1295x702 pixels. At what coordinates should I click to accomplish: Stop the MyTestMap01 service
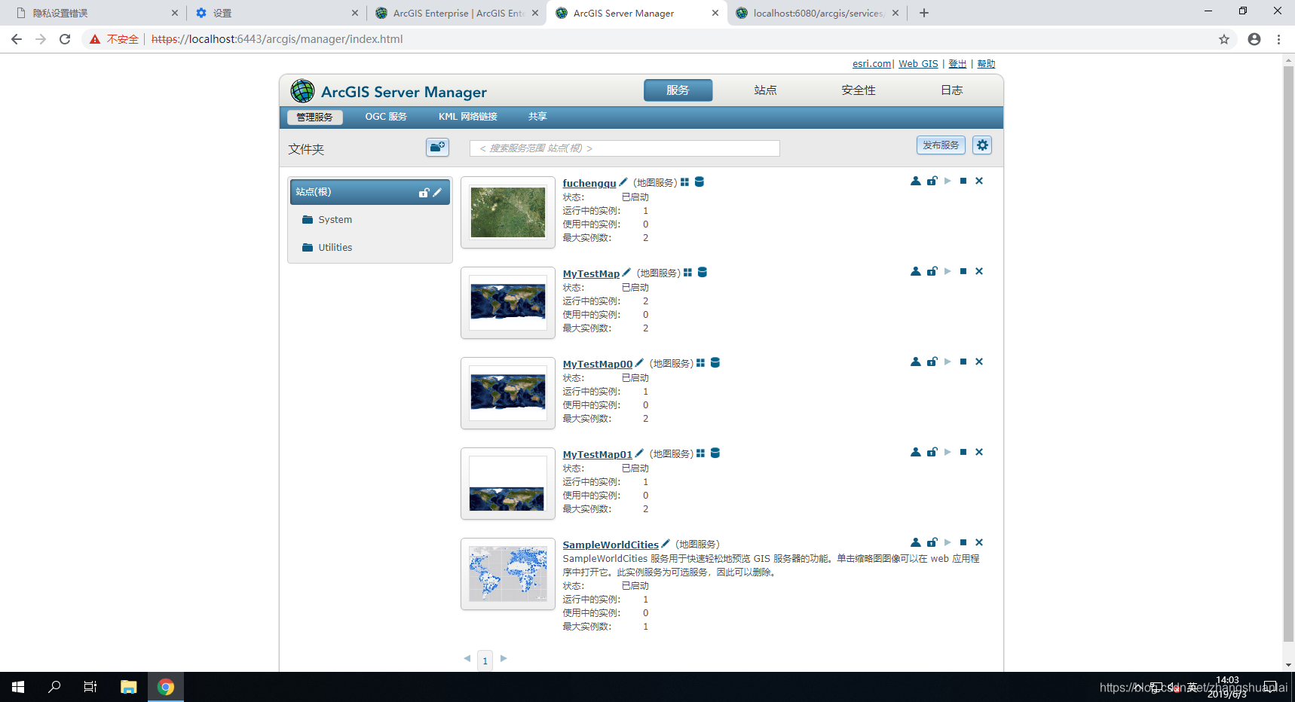coord(963,452)
